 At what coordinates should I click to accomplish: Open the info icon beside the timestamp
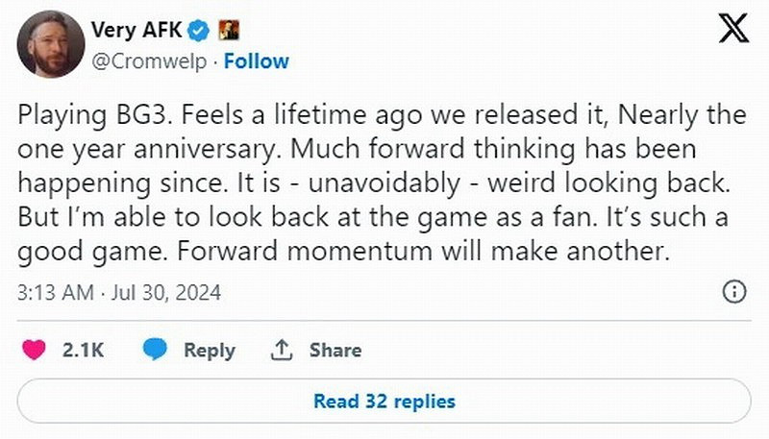(734, 292)
